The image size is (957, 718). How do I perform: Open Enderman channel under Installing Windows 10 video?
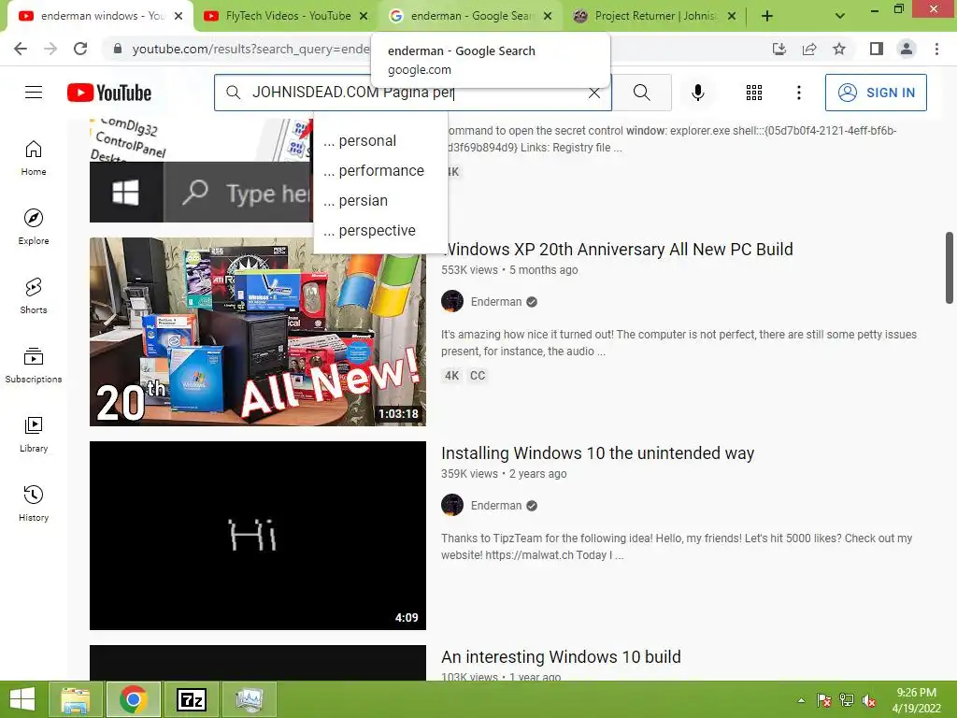(496, 506)
